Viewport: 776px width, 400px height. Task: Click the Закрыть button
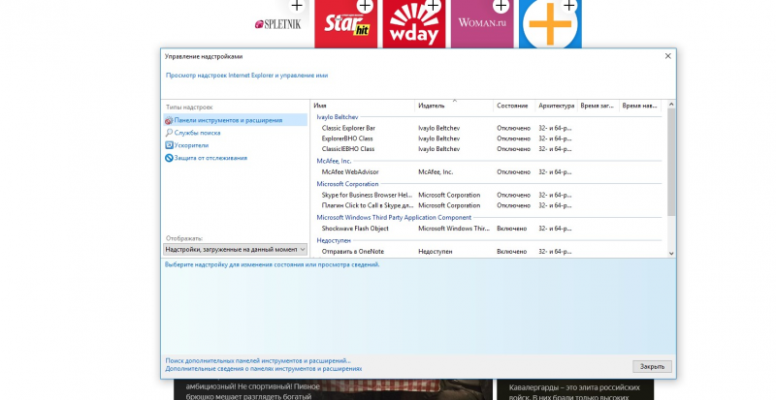click(652, 366)
